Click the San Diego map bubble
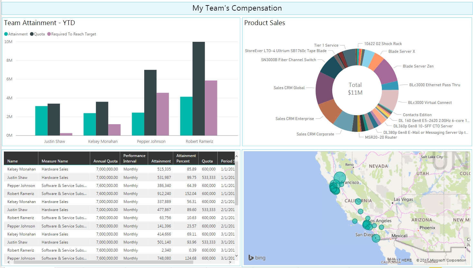Screen dimensions: 473x268 click(376, 238)
